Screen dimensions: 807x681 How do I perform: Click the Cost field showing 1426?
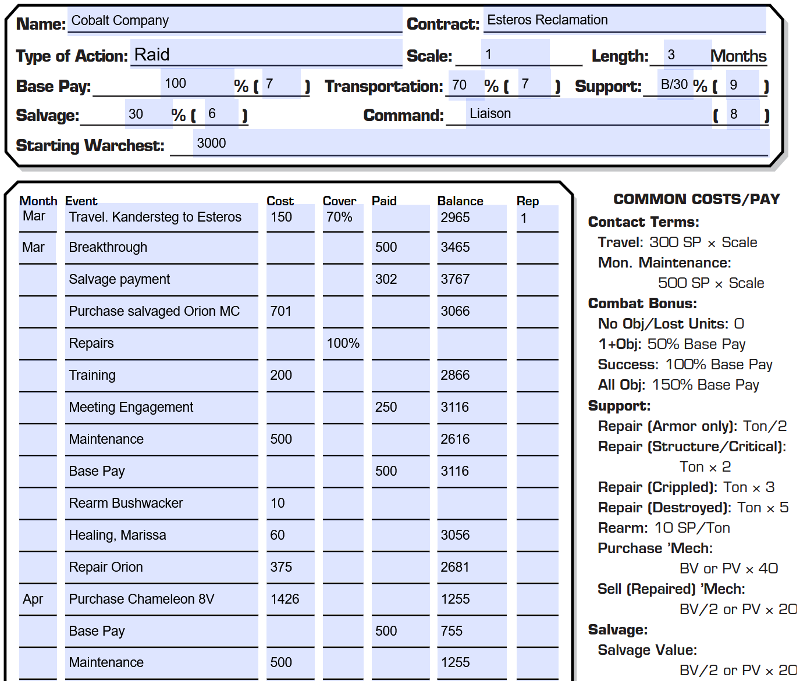tap(290, 600)
